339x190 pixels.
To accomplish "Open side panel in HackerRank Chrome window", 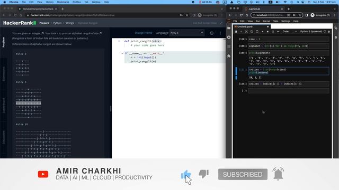I will [194, 15].
